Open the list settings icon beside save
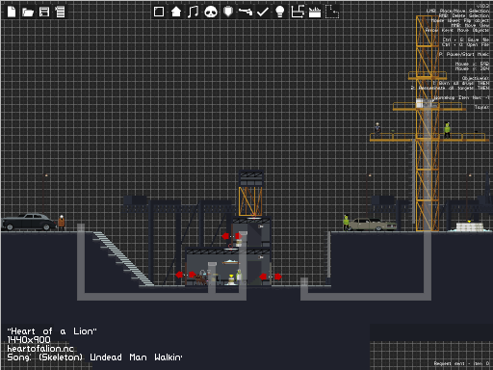This screenshot has width=493, height=370. [60, 12]
